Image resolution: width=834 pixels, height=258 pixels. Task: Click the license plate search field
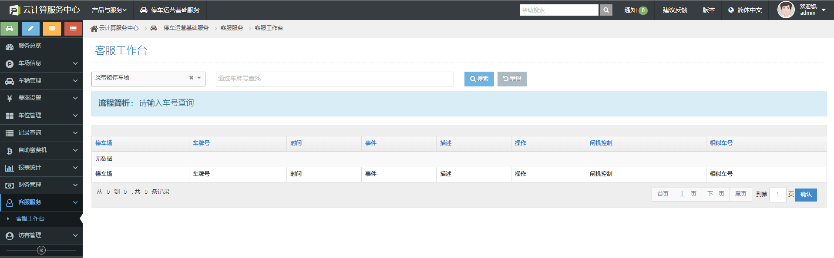click(334, 79)
